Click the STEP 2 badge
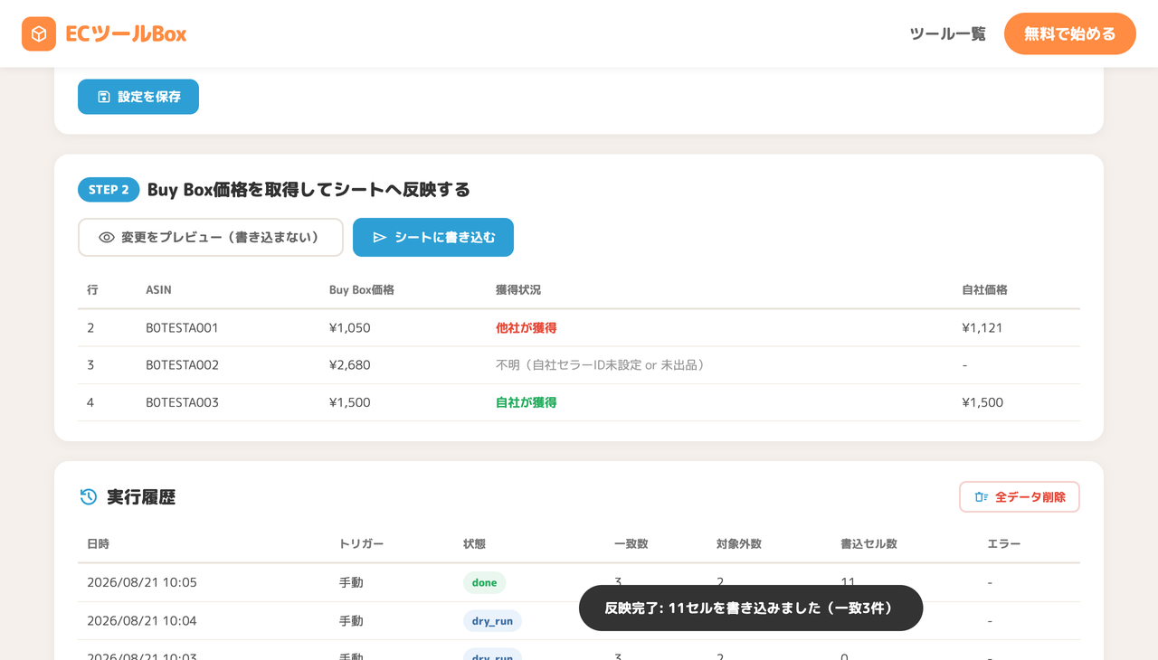The height and width of the screenshot is (660, 1158). 109,190
